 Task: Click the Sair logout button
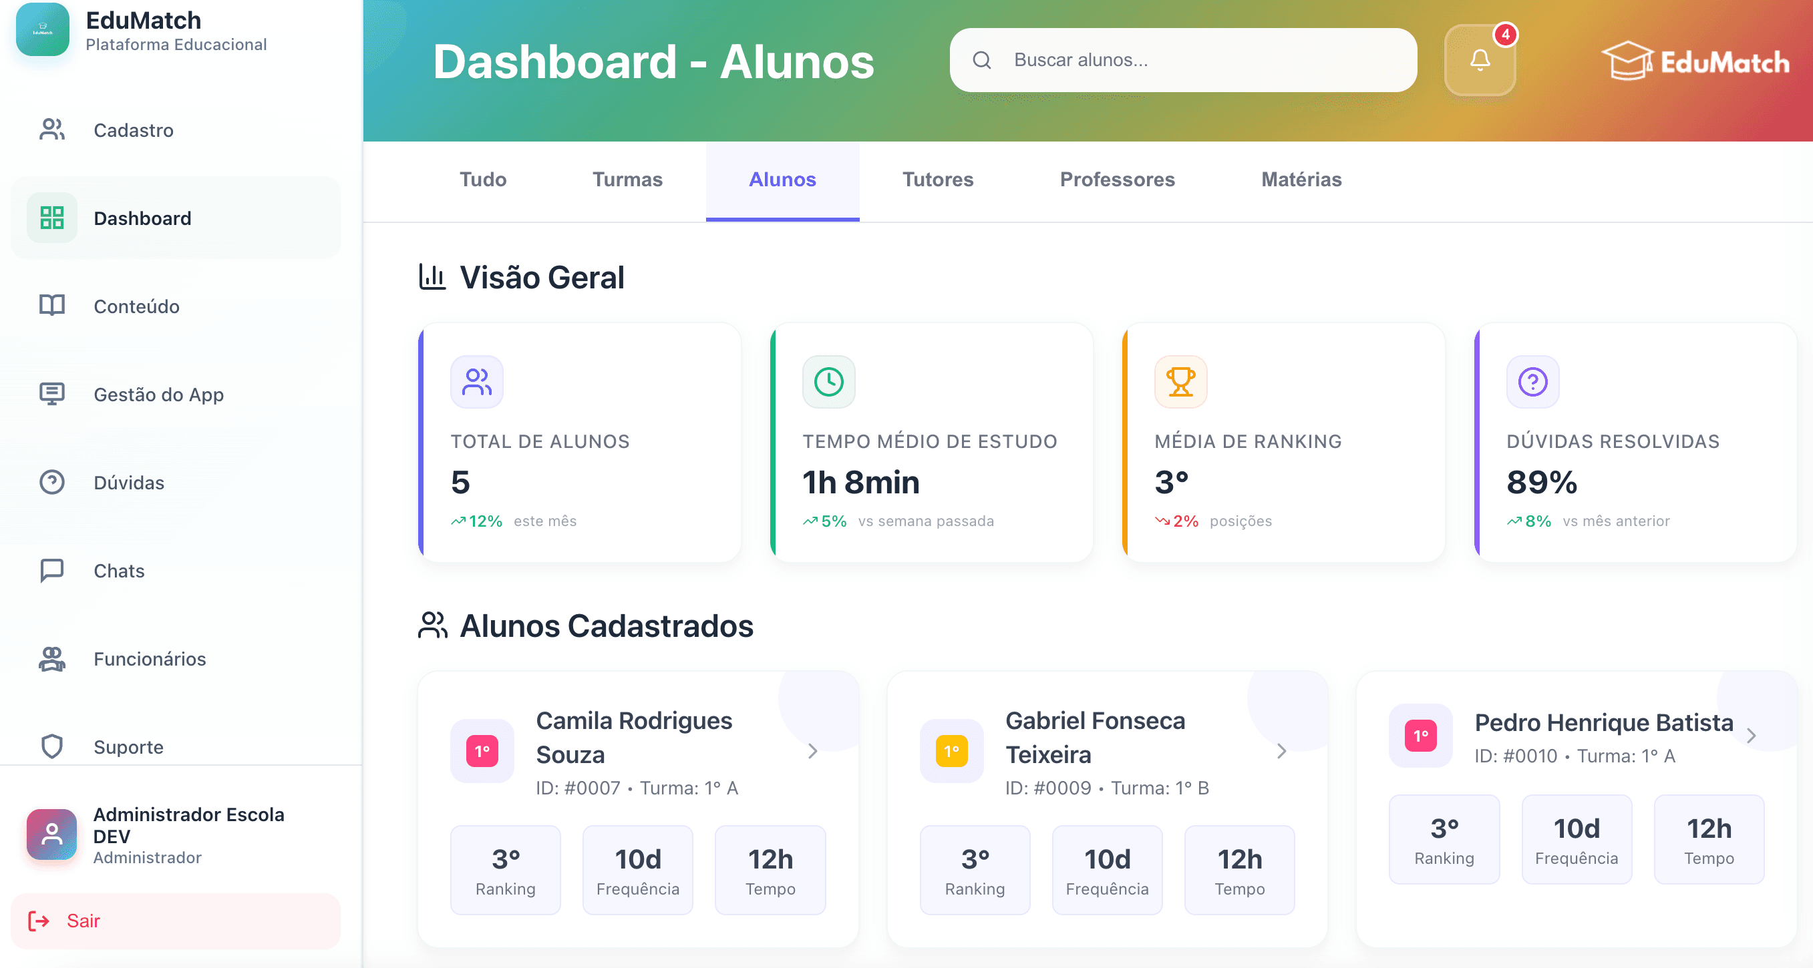[x=83, y=921]
